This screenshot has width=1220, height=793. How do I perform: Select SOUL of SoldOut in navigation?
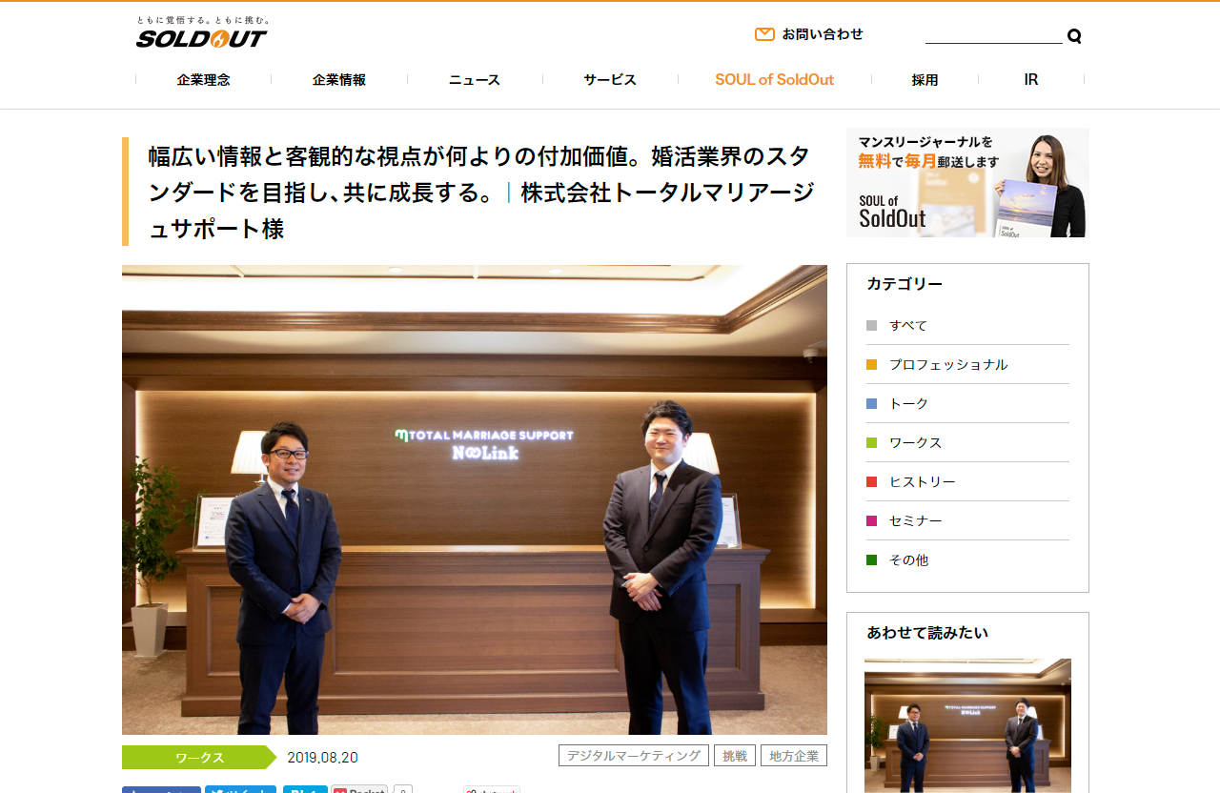(775, 80)
